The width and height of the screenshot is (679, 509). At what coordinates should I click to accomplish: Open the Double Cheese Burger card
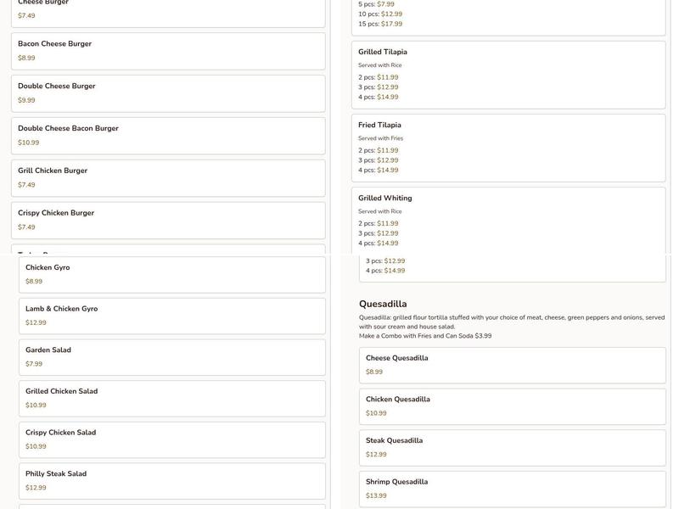click(168, 93)
